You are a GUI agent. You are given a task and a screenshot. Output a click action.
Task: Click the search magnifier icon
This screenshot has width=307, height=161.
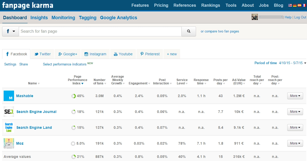[x=188, y=31]
